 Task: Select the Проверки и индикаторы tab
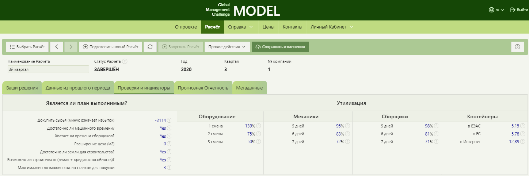coord(144,88)
